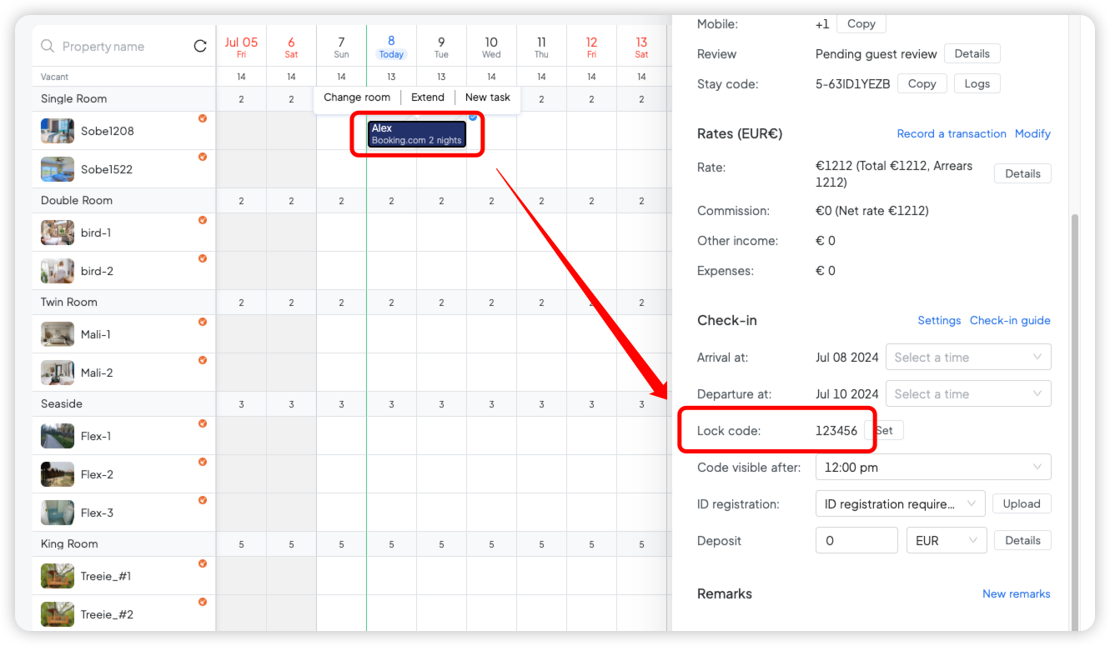The width and height of the screenshot is (1110, 646).
Task: Open Check-in Settings link
Action: point(939,320)
